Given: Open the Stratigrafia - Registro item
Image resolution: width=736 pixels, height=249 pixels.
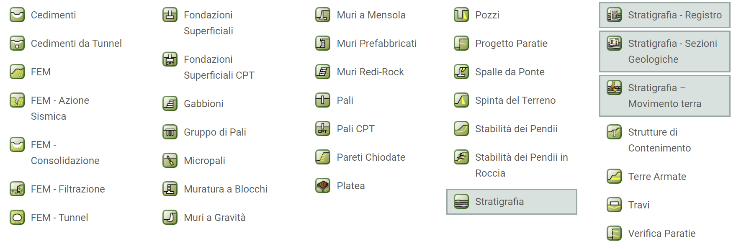Looking at the screenshot, I should tap(664, 15).
